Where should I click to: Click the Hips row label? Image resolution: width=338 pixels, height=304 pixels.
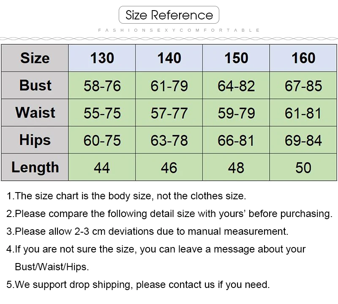point(35,140)
